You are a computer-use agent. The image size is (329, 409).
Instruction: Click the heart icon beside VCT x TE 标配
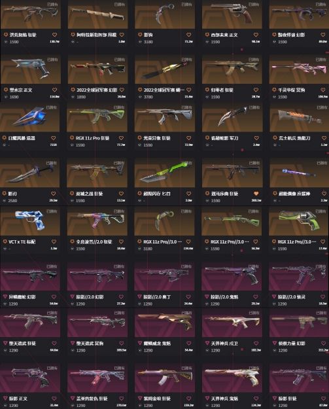(x=54, y=241)
